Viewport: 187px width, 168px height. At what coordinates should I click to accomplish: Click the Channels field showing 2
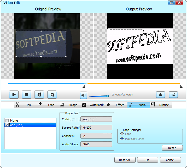point(96,136)
